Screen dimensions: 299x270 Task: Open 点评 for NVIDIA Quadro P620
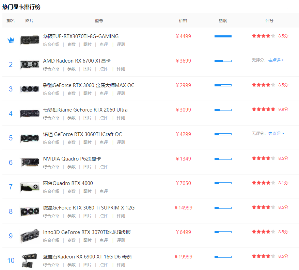[104, 167]
